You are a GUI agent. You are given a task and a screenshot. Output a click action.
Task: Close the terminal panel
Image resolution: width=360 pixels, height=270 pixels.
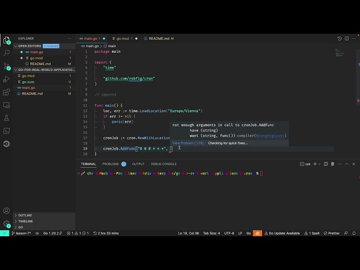point(354,164)
